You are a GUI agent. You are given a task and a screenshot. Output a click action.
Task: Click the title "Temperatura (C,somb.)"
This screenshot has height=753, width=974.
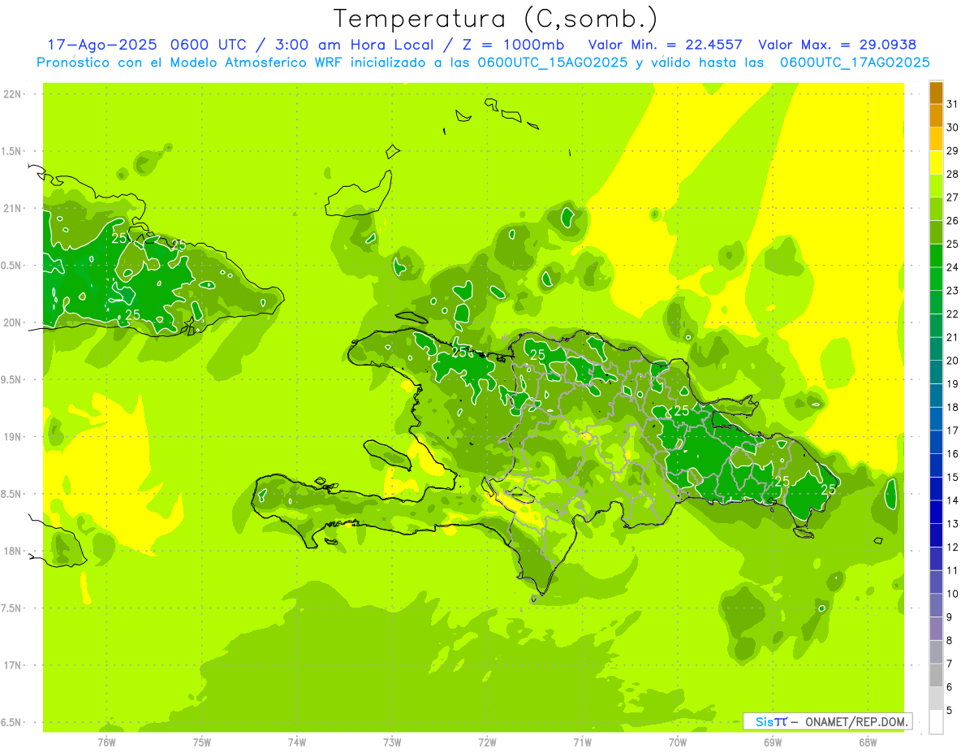496,19
